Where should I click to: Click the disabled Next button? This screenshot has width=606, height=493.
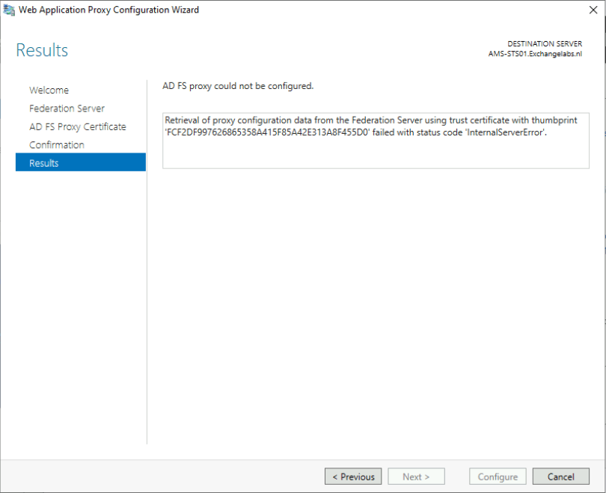(x=416, y=477)
